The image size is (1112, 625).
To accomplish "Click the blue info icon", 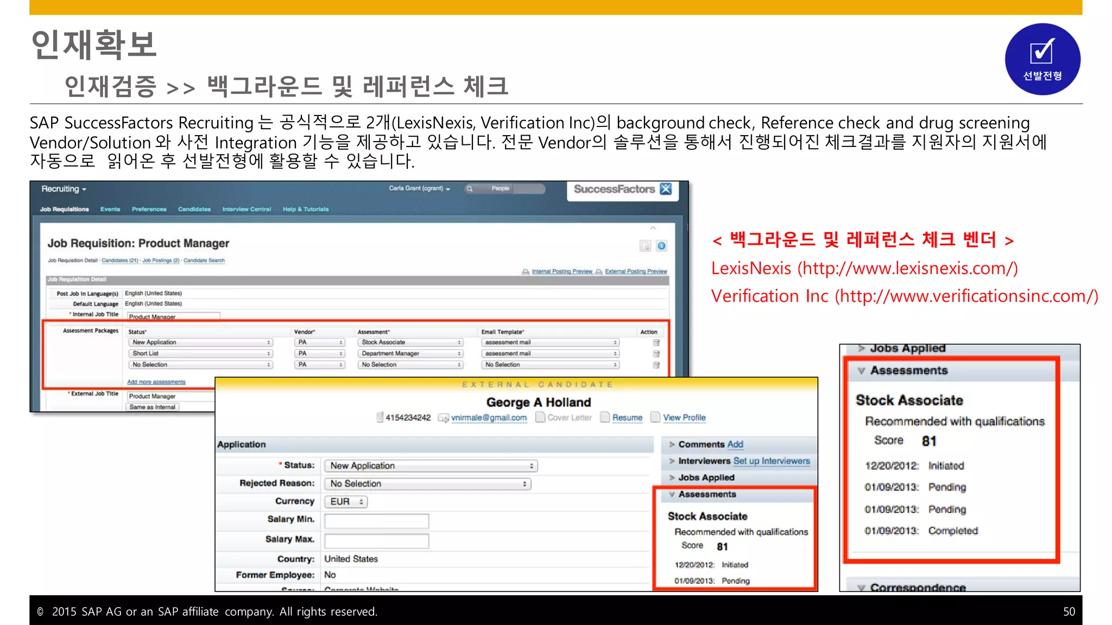I will 661,246.
